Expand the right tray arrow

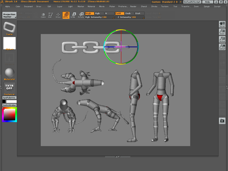coord(227,87)
